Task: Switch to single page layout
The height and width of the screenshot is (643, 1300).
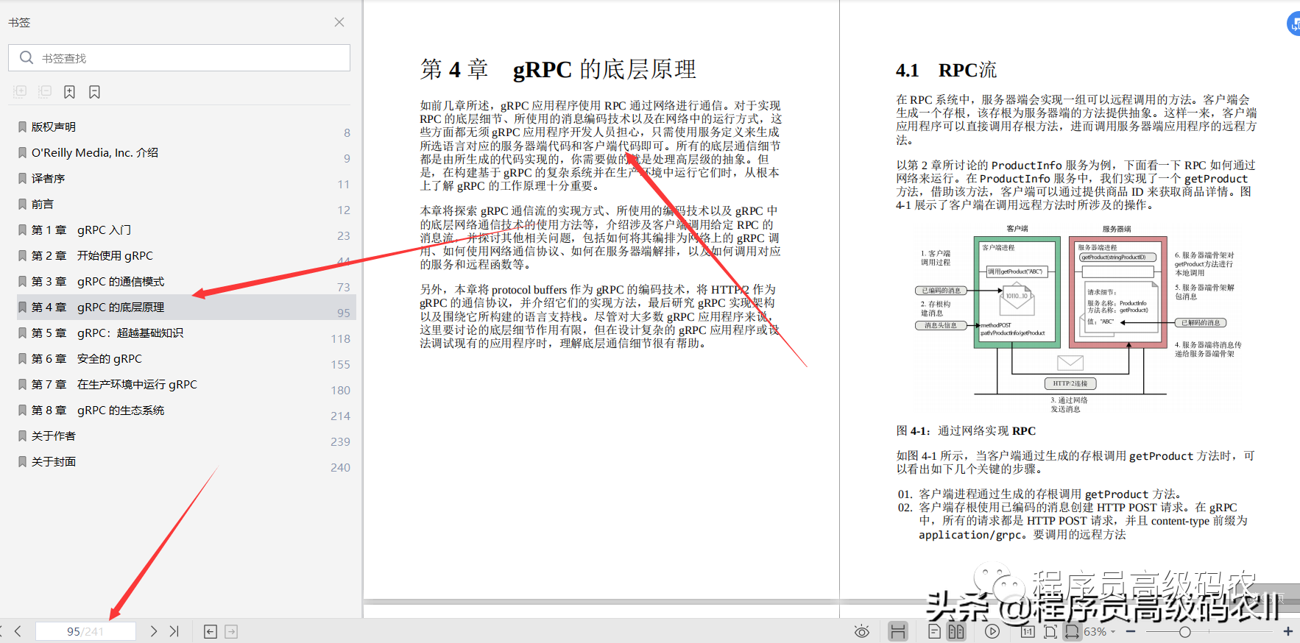Action: tap(934, 631)
